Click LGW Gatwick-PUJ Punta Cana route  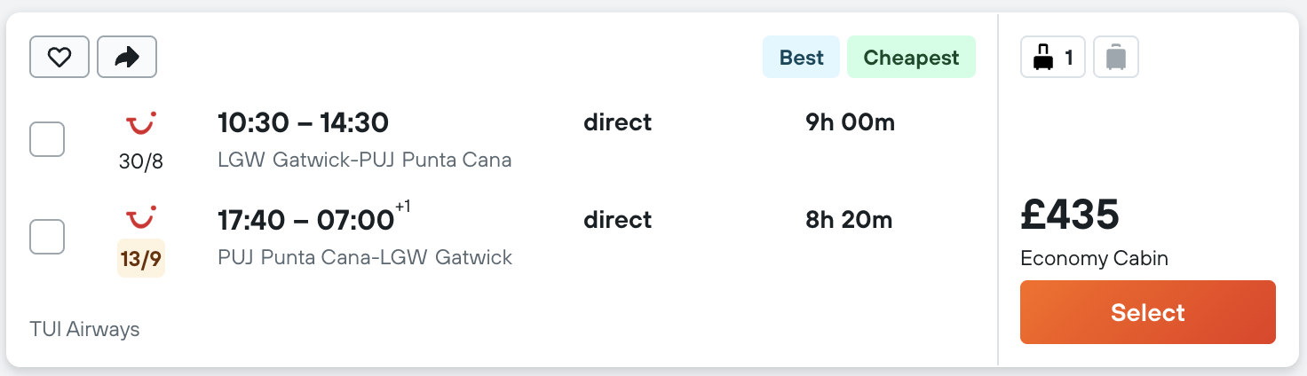365,161
